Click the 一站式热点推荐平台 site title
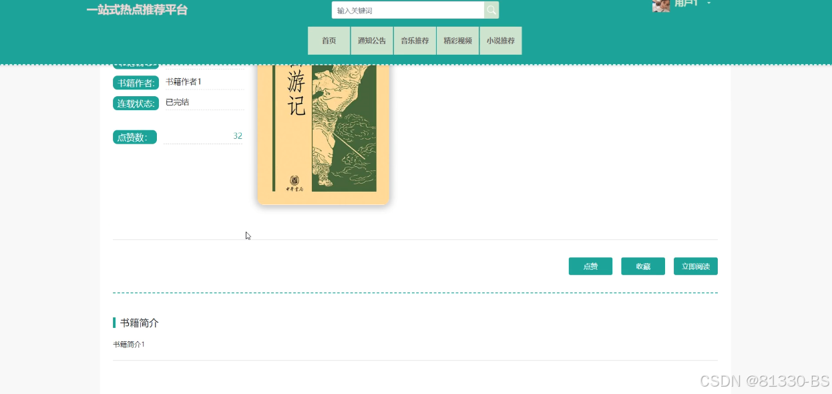Viewport: 832px width, 394px height. point(137,10)
